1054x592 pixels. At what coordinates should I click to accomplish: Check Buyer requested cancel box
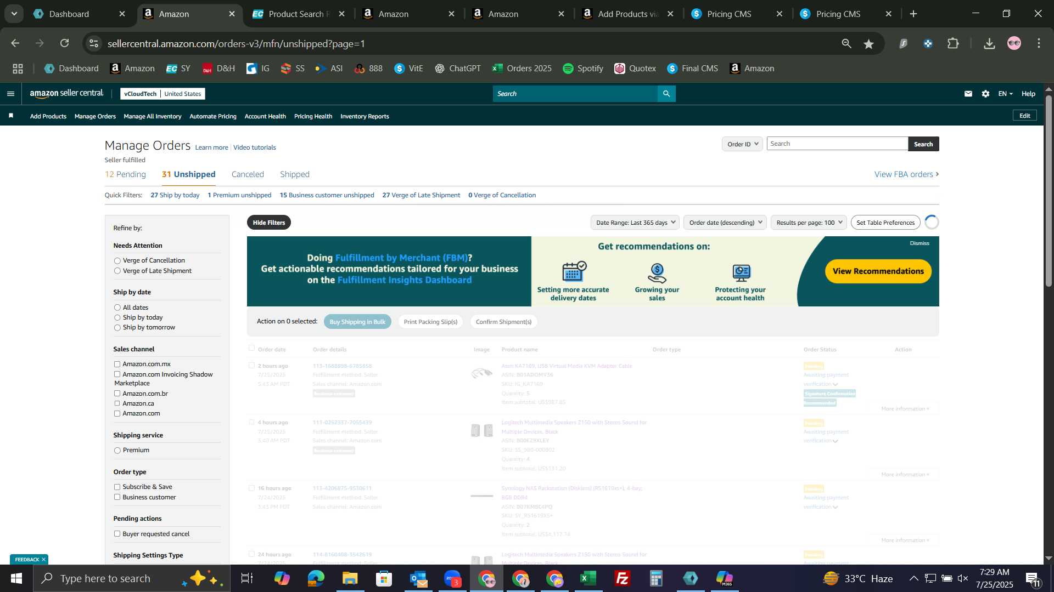click(x=117, y=534)
